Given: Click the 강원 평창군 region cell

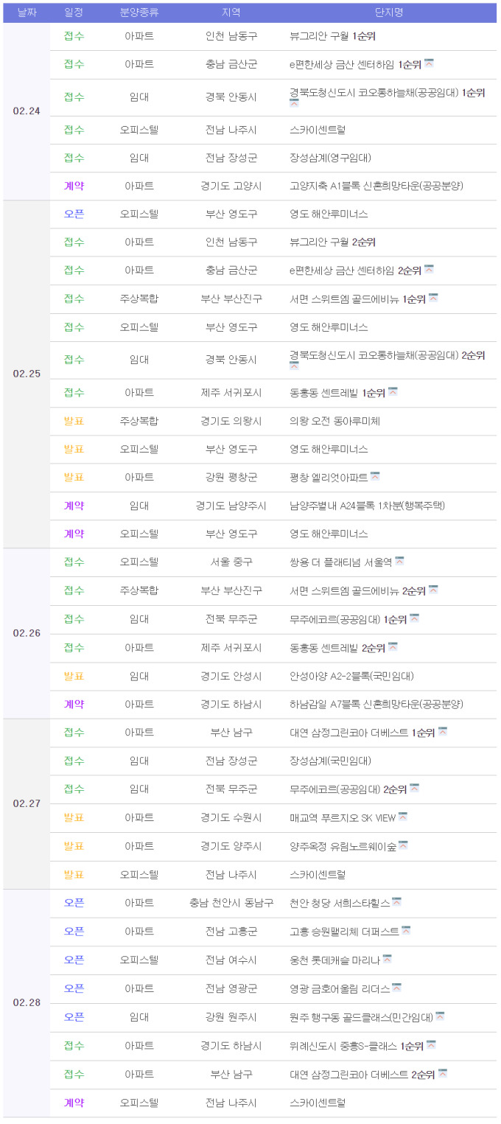Looking at the screenshot, I should point(231,478).
